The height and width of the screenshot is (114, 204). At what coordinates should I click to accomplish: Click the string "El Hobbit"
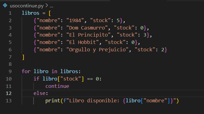coord(82,42)
